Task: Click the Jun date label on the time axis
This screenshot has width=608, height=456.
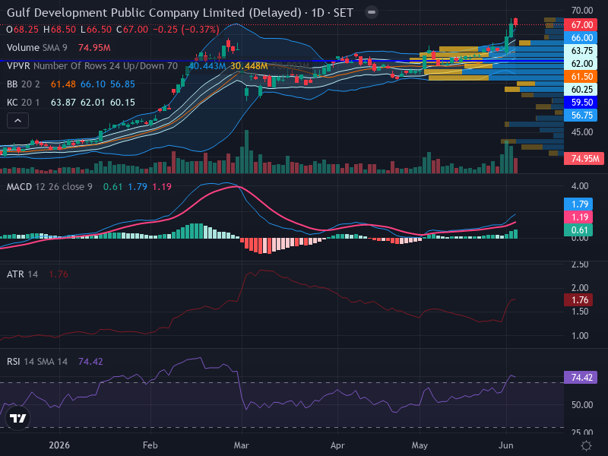Action: pyautogui.click(x=505, y=445)
